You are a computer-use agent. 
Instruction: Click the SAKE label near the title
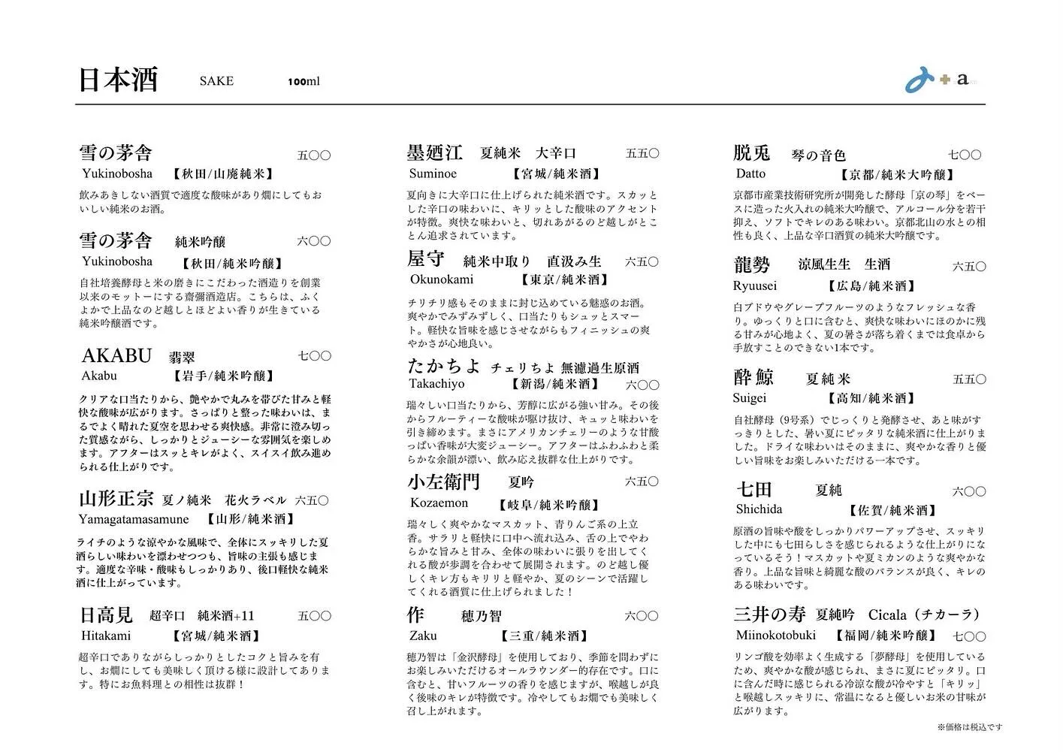point(216,81)
